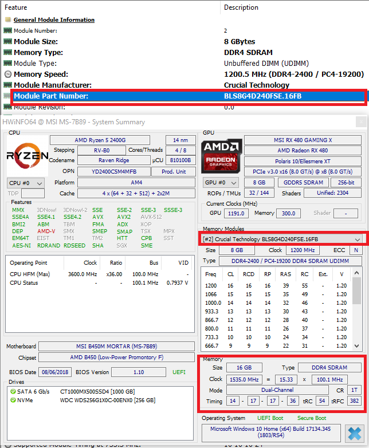The image size is (369, 448).
Task: Click the AM4 platform field
Action: 136,182
